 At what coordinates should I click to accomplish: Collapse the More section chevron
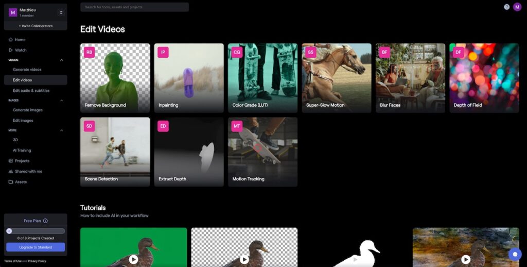(x=62, y=130)
